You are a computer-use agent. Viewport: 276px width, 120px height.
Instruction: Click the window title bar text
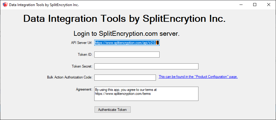(x=44, y=5)
